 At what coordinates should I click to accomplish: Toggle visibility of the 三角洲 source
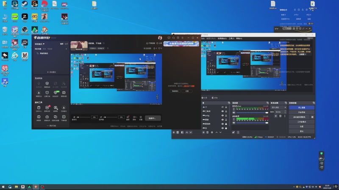pos(222,111)
